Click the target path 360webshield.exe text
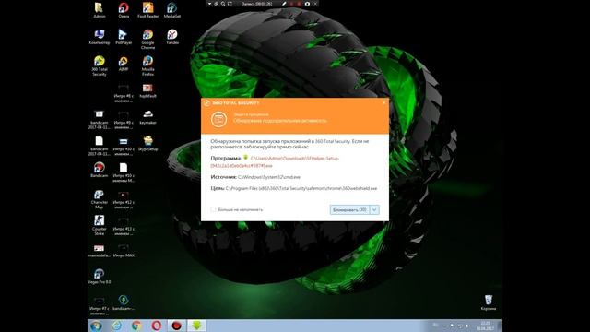This screenshot has width=590, height=332. 301,188
